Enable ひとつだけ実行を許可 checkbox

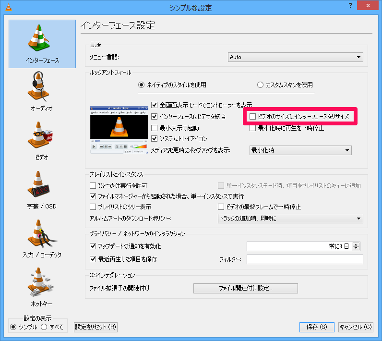94,185
